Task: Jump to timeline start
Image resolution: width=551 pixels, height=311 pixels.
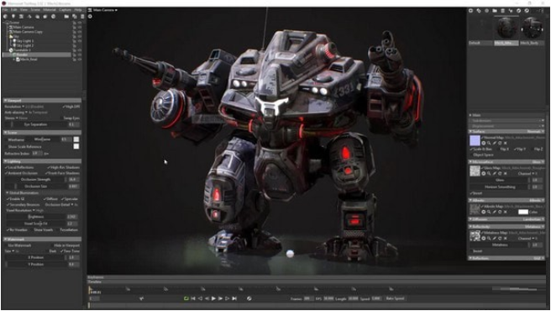Action: click(x=193, y=298)
